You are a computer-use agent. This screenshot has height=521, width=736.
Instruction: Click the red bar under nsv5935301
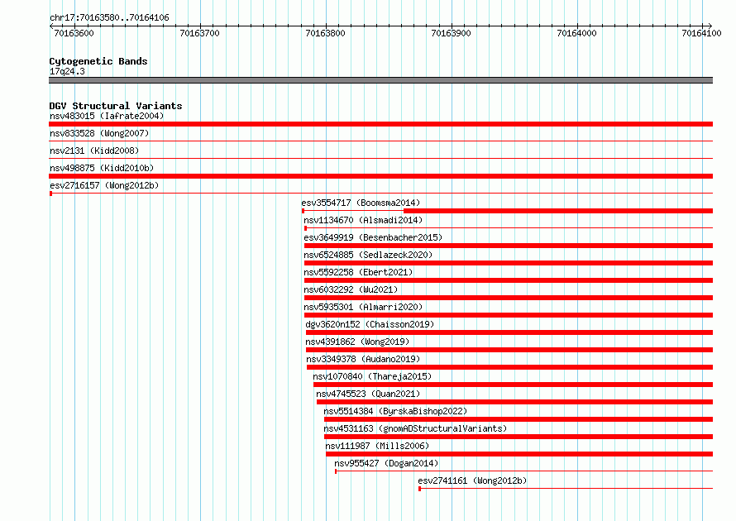[509, 315]
